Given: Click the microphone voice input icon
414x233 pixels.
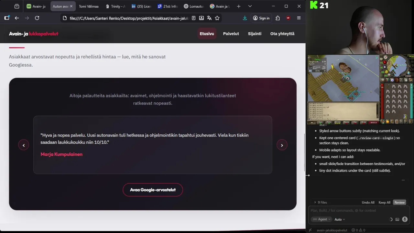Looking at the screenshot, I should (x=405, y=219).
